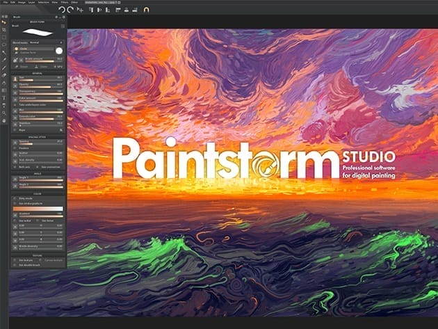Viewport: 438px width, 329px height.
Task: Toggle the Use stroke gradient checkbox
Action: (x=15, y=202)
